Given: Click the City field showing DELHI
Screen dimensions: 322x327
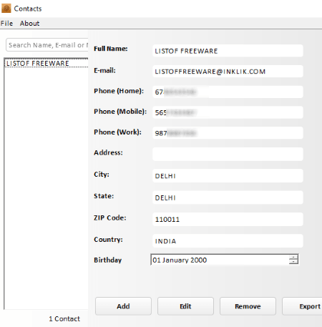Looking at the screenshot, I should (228, 176).
